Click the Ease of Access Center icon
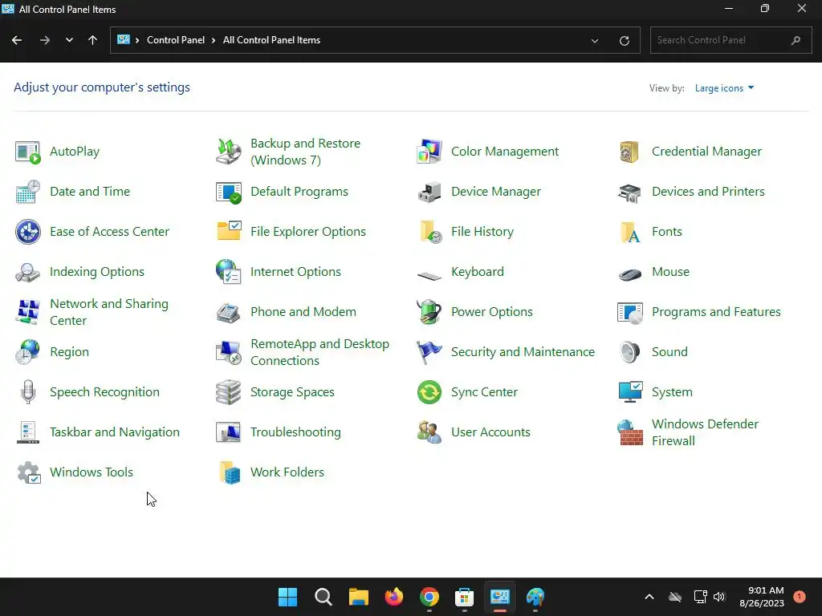Screen dimensions: 822x616 pos(28,232)
